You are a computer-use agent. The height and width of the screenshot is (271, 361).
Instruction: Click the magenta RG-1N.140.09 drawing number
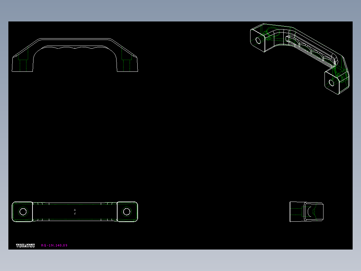coord(54,246)
